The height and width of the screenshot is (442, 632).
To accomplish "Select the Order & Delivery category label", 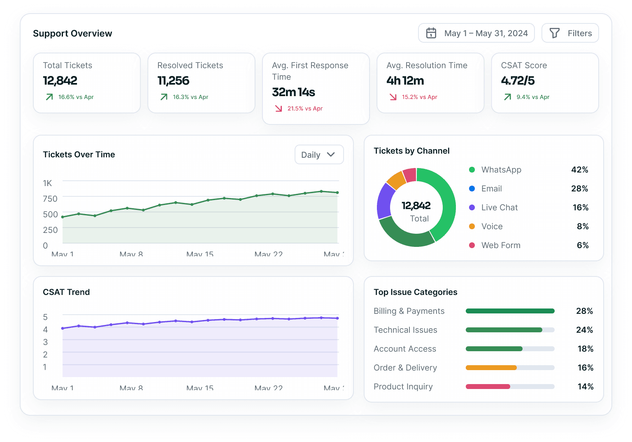I will (405, 368).
